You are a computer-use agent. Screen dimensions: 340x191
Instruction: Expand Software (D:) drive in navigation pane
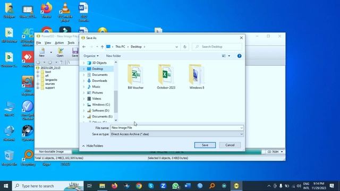[84, 111]
